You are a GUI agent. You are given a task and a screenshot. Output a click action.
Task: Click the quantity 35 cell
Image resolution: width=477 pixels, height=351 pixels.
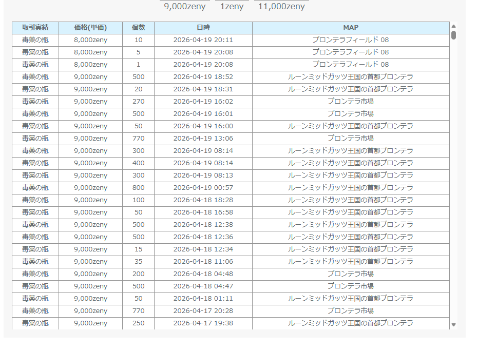pyautogui.click(x=138, y=262)
